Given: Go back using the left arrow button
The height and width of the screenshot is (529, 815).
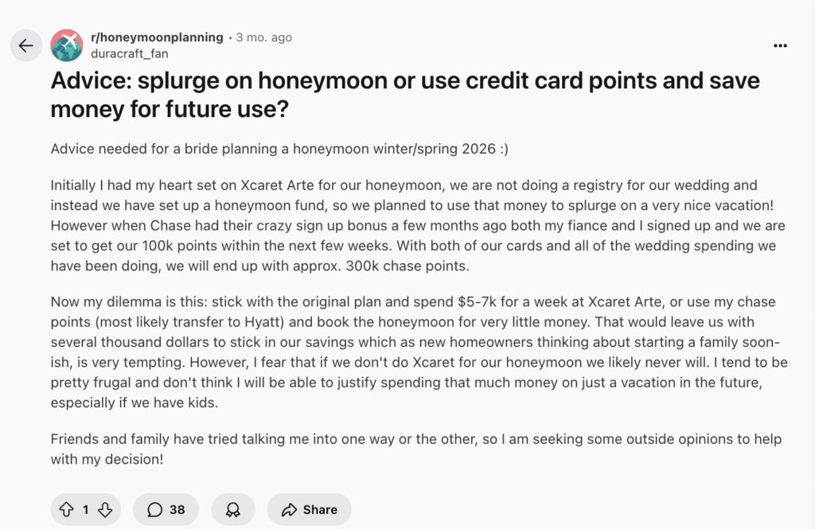Looking at the screenshot, I should (x=26, y=45).
